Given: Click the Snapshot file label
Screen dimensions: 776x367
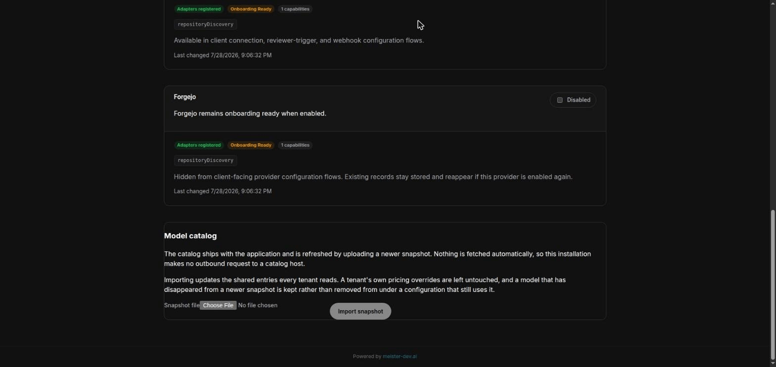Looking at the screenshot, I should (182, 305).
